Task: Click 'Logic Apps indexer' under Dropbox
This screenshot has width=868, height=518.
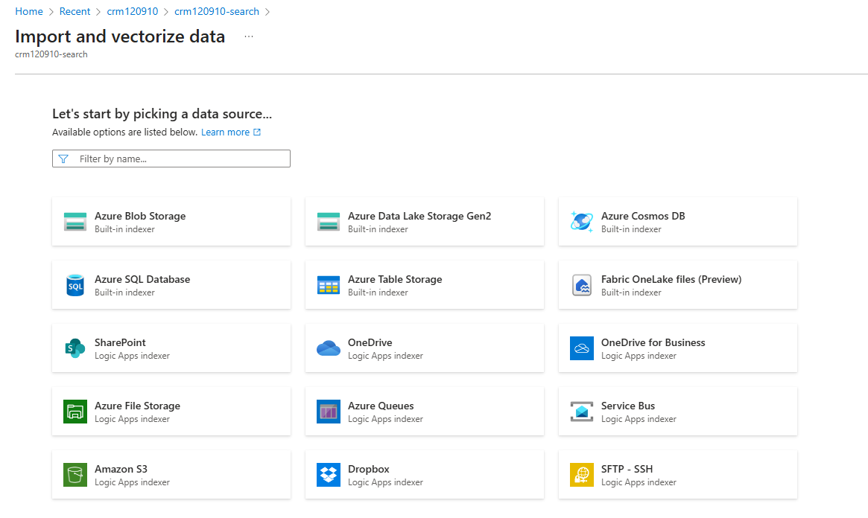Action: click(385, 482)
